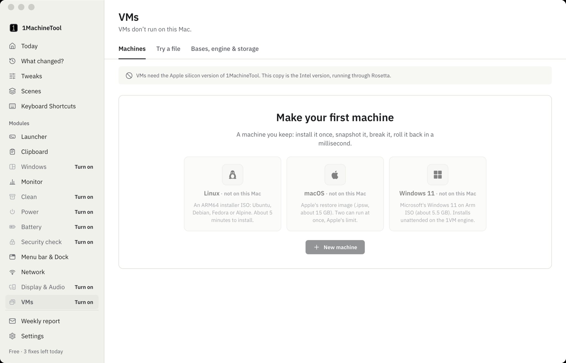Click the Linux penguin icon
Image resolution: width=566 pixels, height=363 pixels.
click(x=232, y=175)
